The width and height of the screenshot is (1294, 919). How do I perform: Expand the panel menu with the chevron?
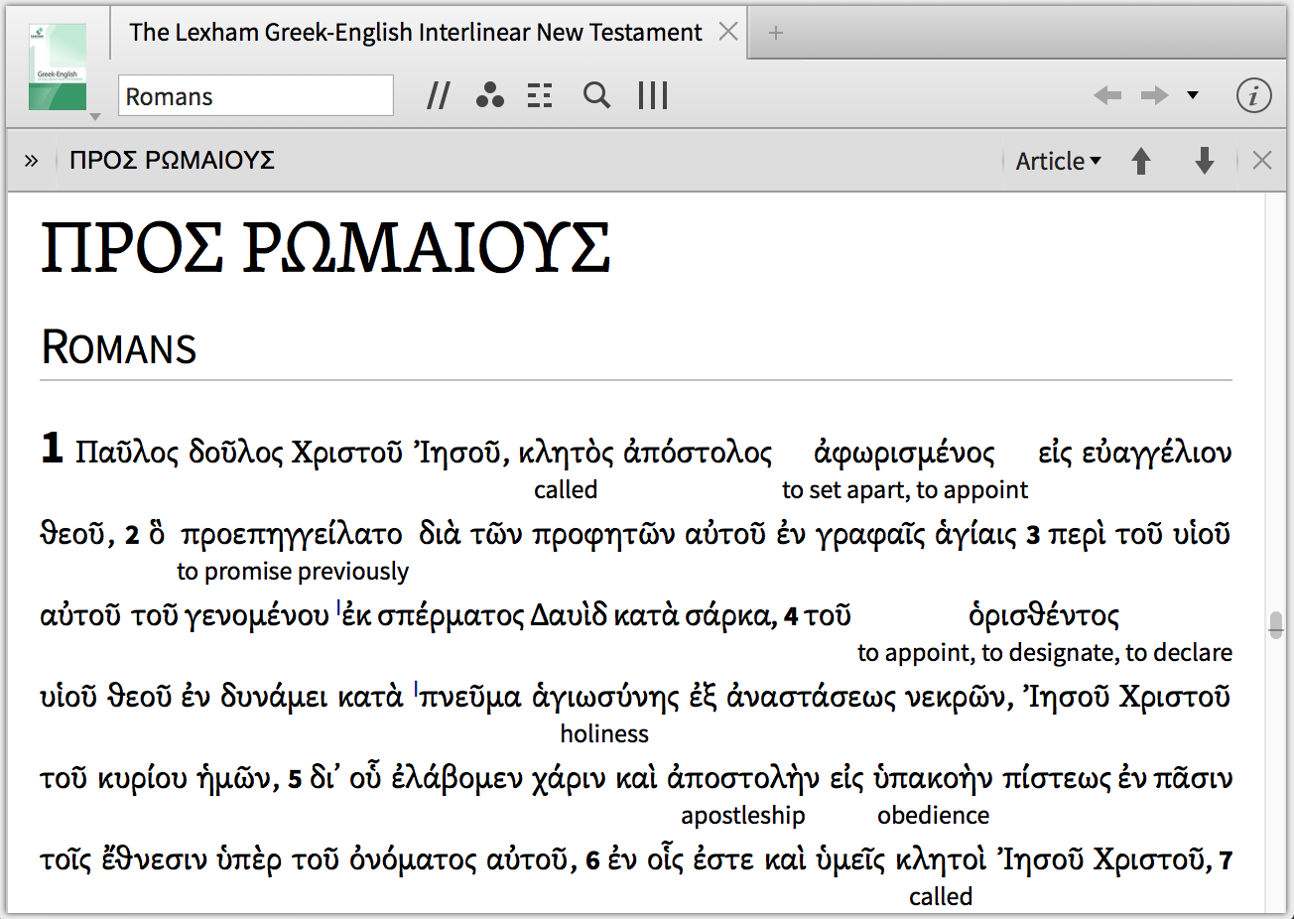point(30,160)
